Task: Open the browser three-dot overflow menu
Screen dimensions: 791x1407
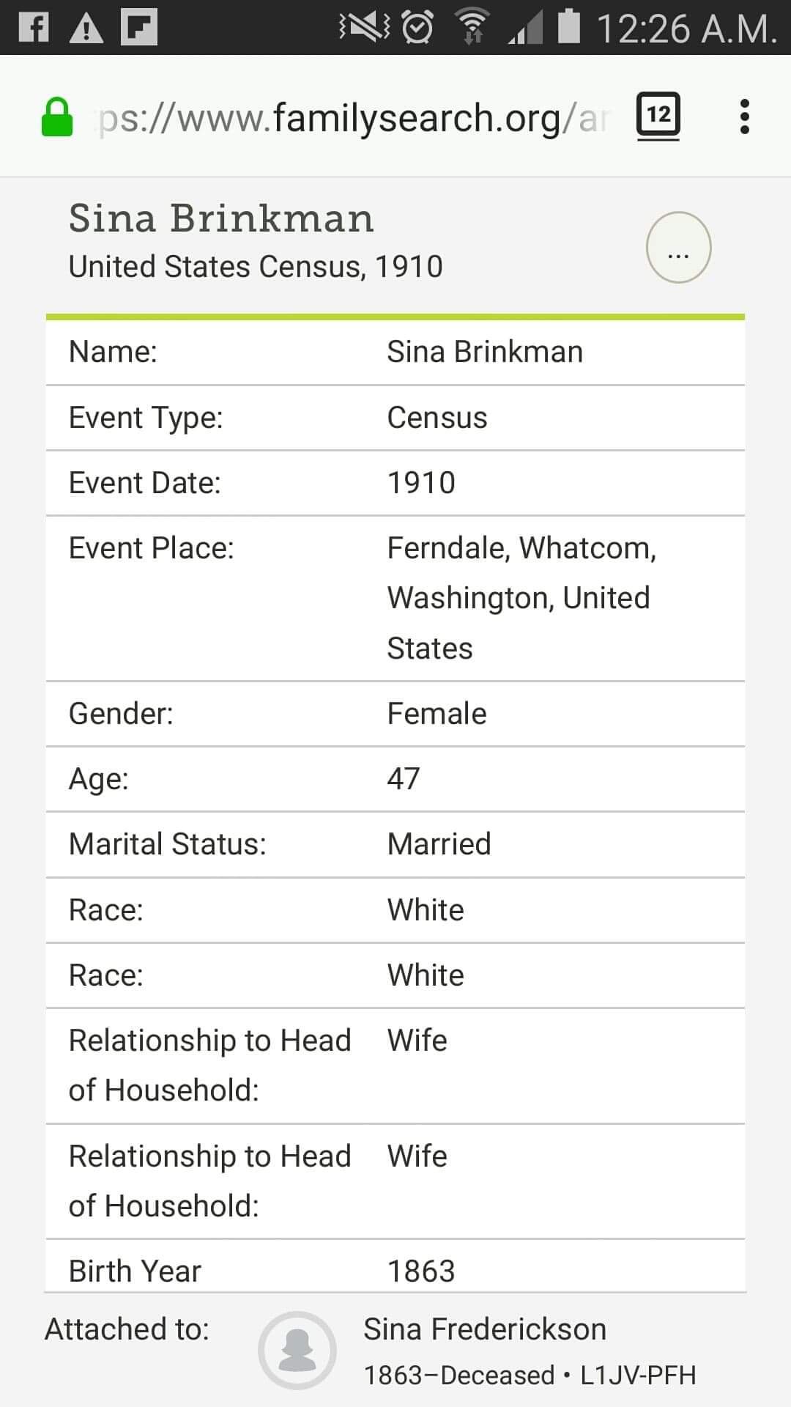Action: click(744, 117)
